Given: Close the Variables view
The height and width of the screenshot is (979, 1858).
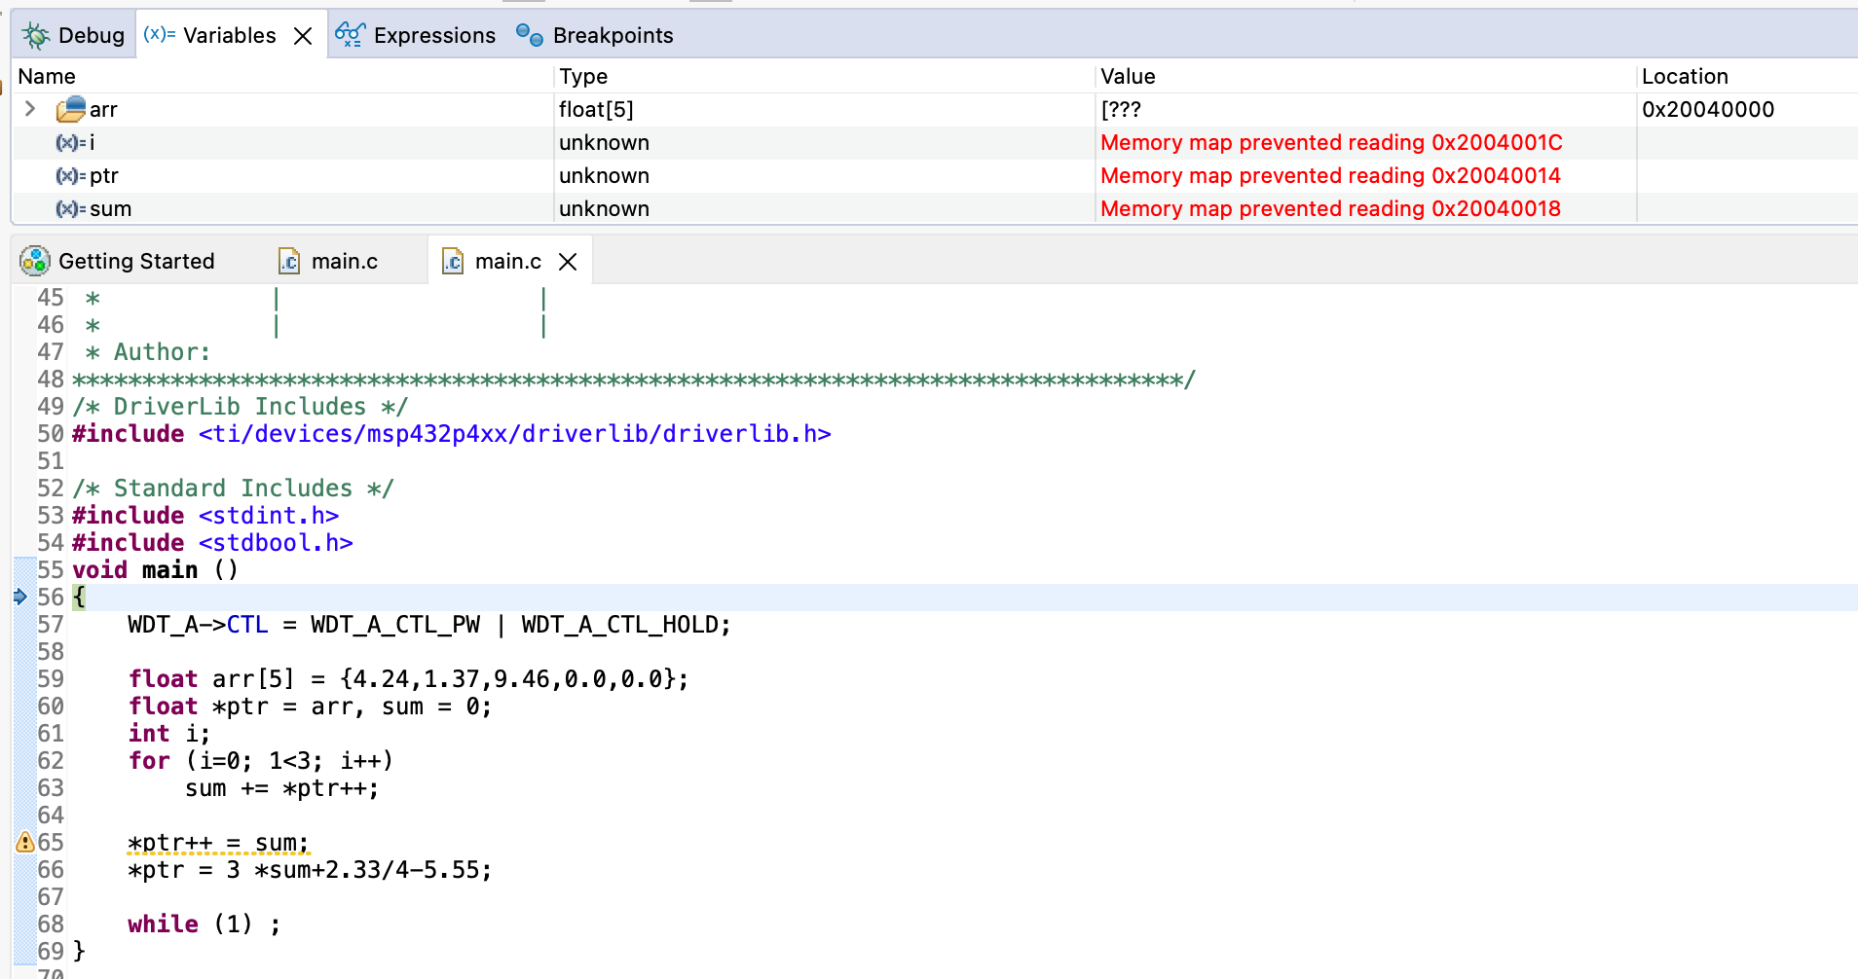Looking at the screenshot, I should (305, 33).
